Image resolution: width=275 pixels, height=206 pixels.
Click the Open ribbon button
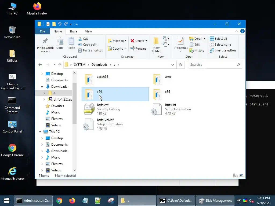[x=197, y=39]
